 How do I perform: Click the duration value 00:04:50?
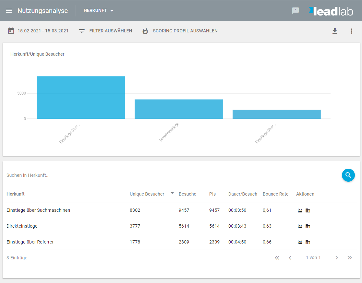[237, 242]
